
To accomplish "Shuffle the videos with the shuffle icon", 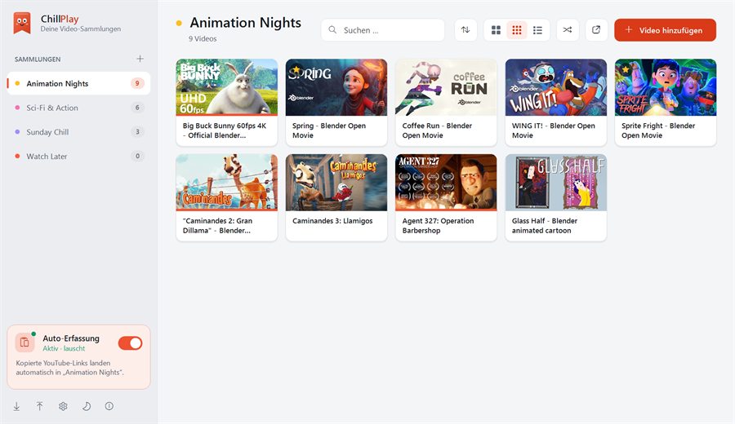I will (568, 30).
